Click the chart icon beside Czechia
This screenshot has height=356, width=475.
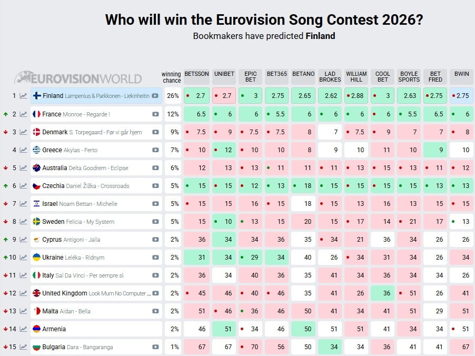(23, 186)
